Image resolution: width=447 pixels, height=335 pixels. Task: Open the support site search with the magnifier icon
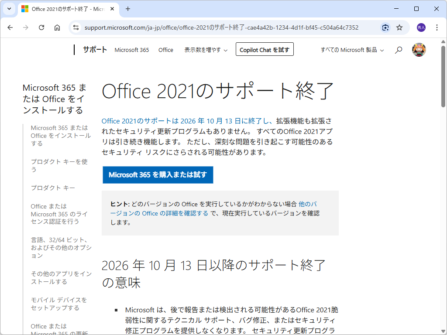coord(398,50)
